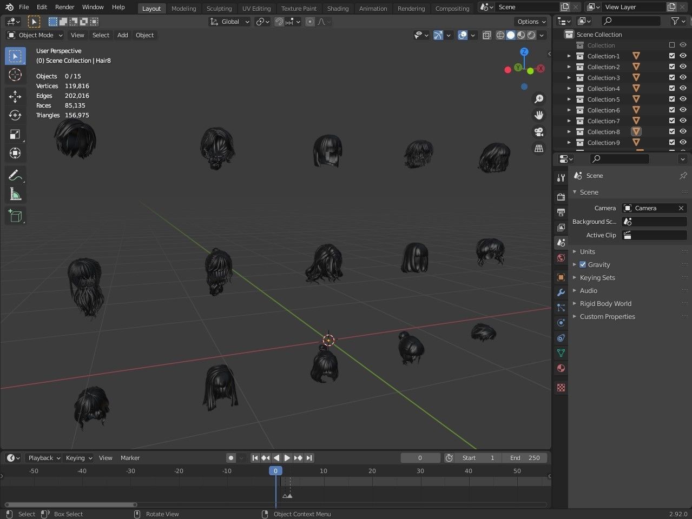
Task: Switch to wireframe viewport shading
Action: 500,35
